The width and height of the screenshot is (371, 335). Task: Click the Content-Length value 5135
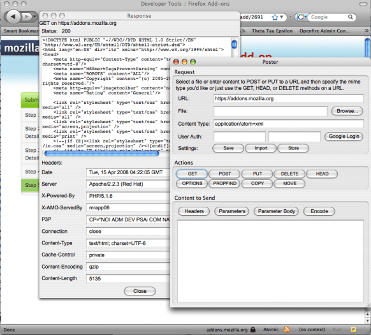(128, 279)
